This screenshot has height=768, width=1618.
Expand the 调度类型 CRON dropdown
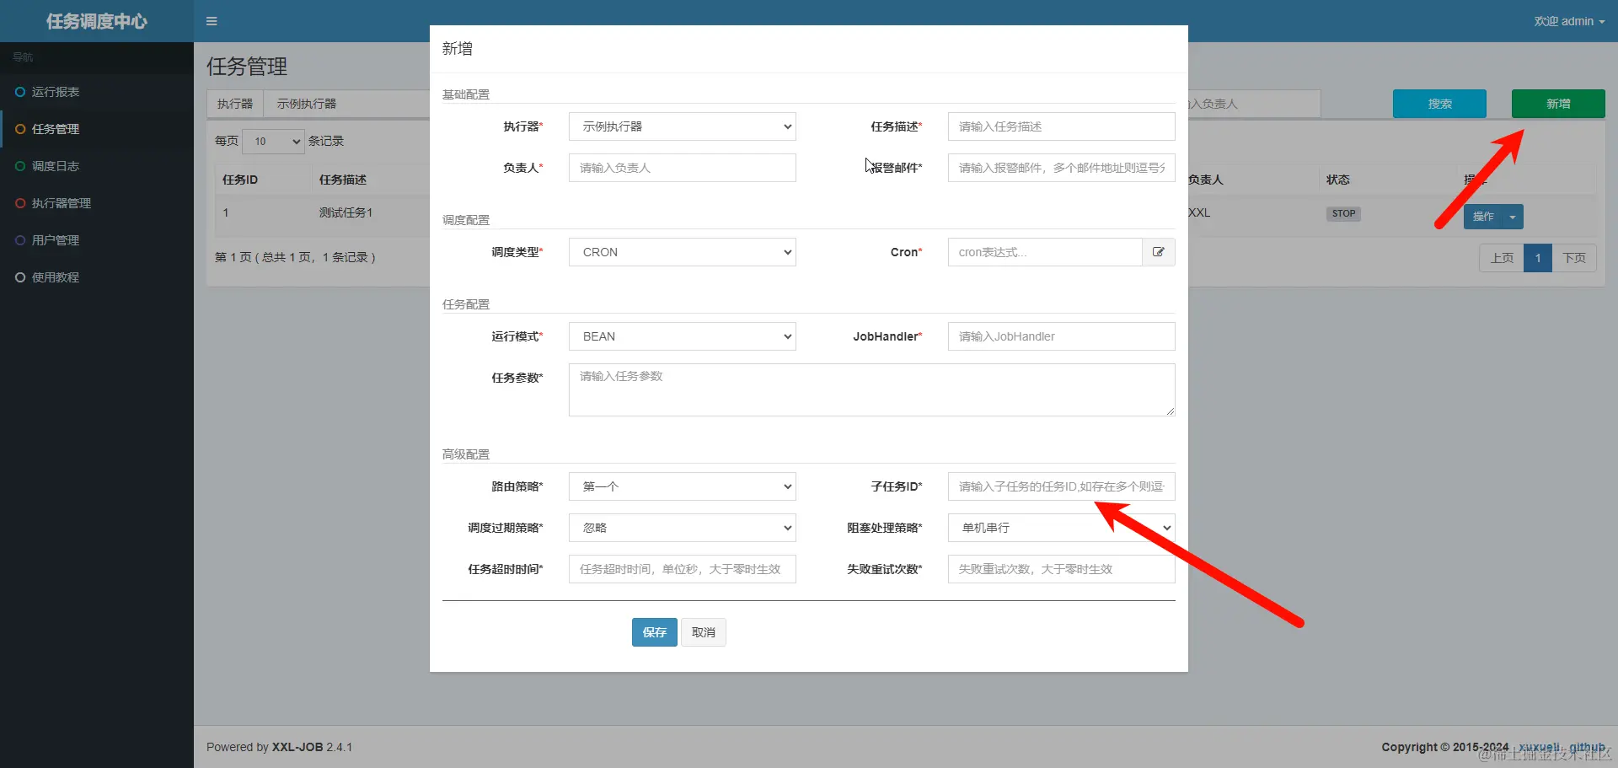683,252
